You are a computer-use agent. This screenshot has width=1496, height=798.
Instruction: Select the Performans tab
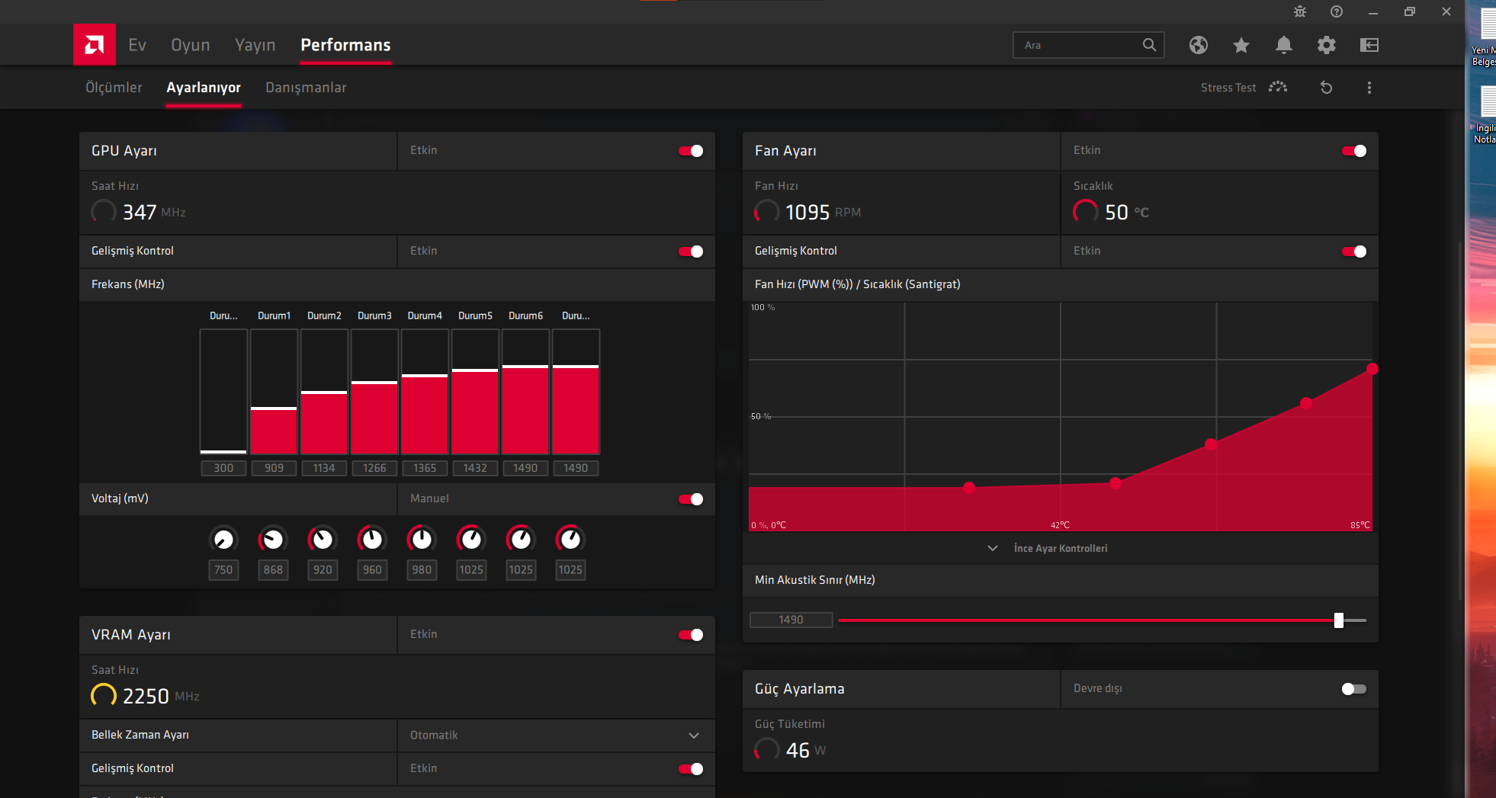[x=345, y=45]
